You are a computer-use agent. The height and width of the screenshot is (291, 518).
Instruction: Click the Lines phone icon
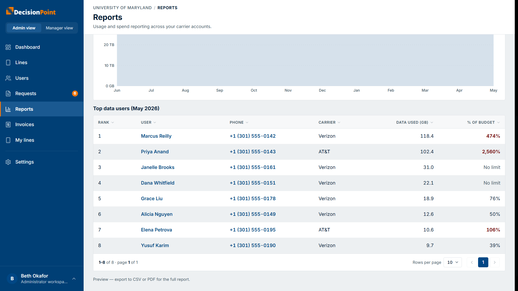8,63
